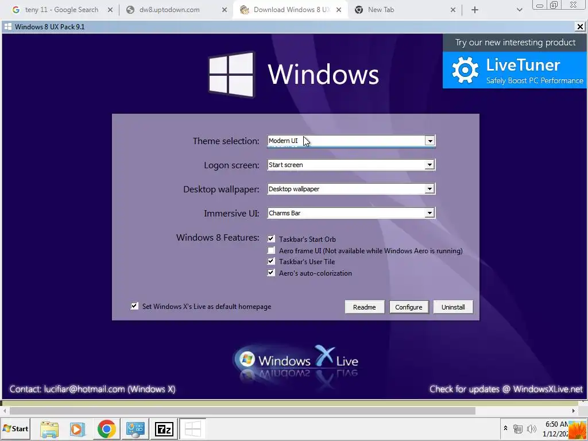
Task: Open the Windows X Live logo link
Action: pos(297,362)
